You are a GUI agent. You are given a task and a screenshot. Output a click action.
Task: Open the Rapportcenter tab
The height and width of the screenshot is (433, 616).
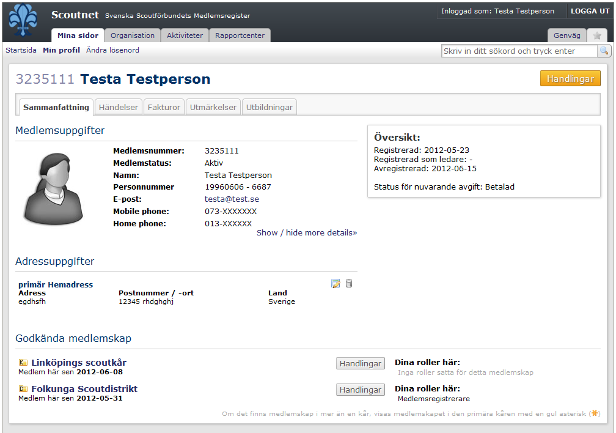(x=240, y=35)
